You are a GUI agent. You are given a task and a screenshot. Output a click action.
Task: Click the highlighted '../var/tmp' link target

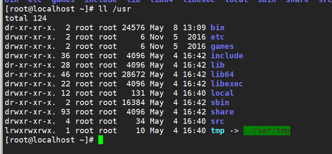pyautogui.click(x=267, y=131)
